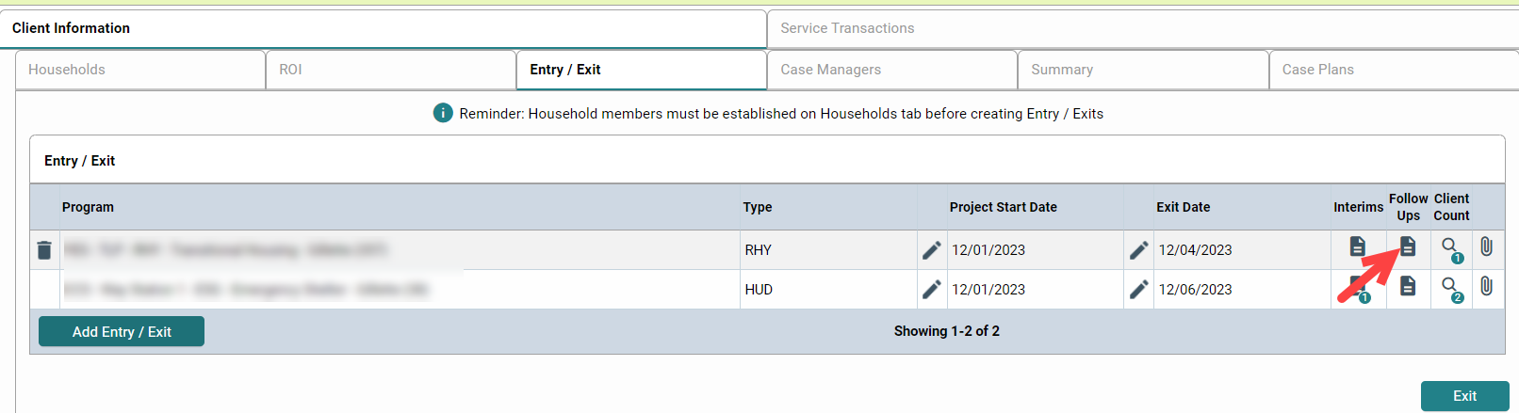This screenshot has width=1519, height=413.
Task: Select the Summary tab
Action: [1143, 70]
